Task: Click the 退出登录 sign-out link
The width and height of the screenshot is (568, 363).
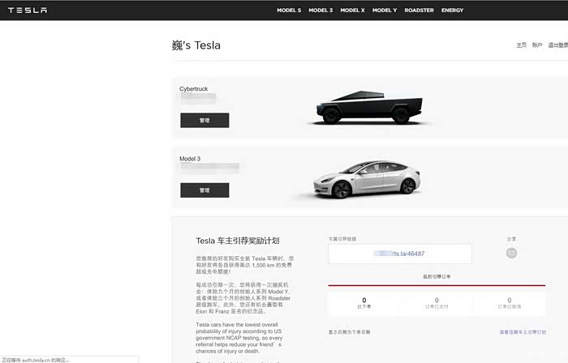Action: tap(558, 45)
